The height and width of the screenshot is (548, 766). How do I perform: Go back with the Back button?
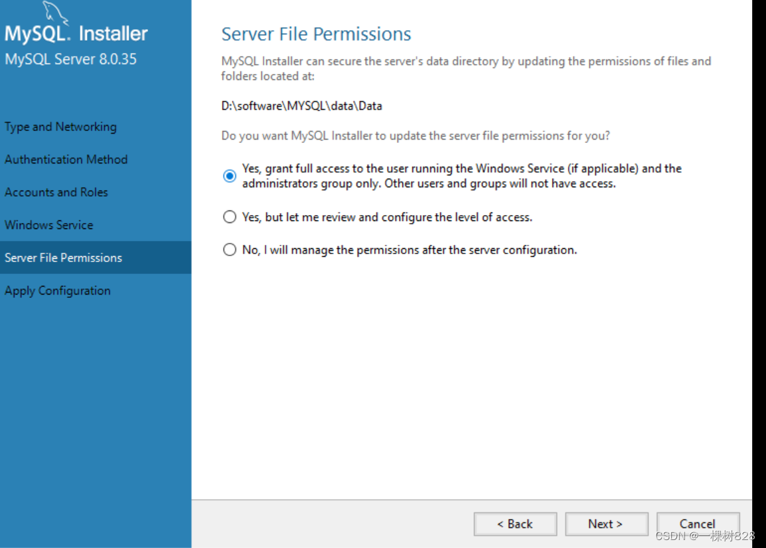pyautogui.click(x=515, y=524)
